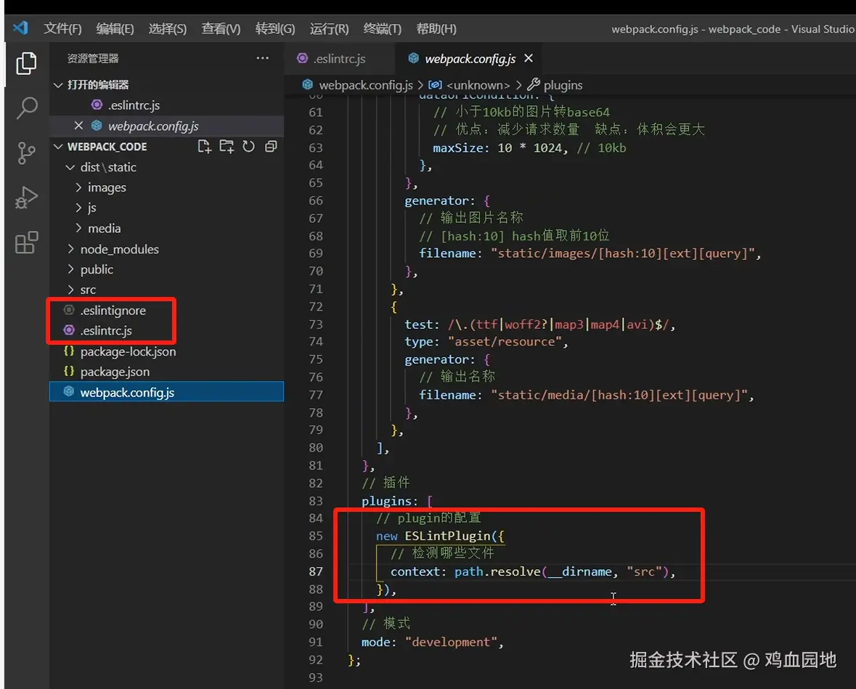Click the .eslintrc.js tab file icon
This screenshot has width=856, height=689.
(302, 58)
